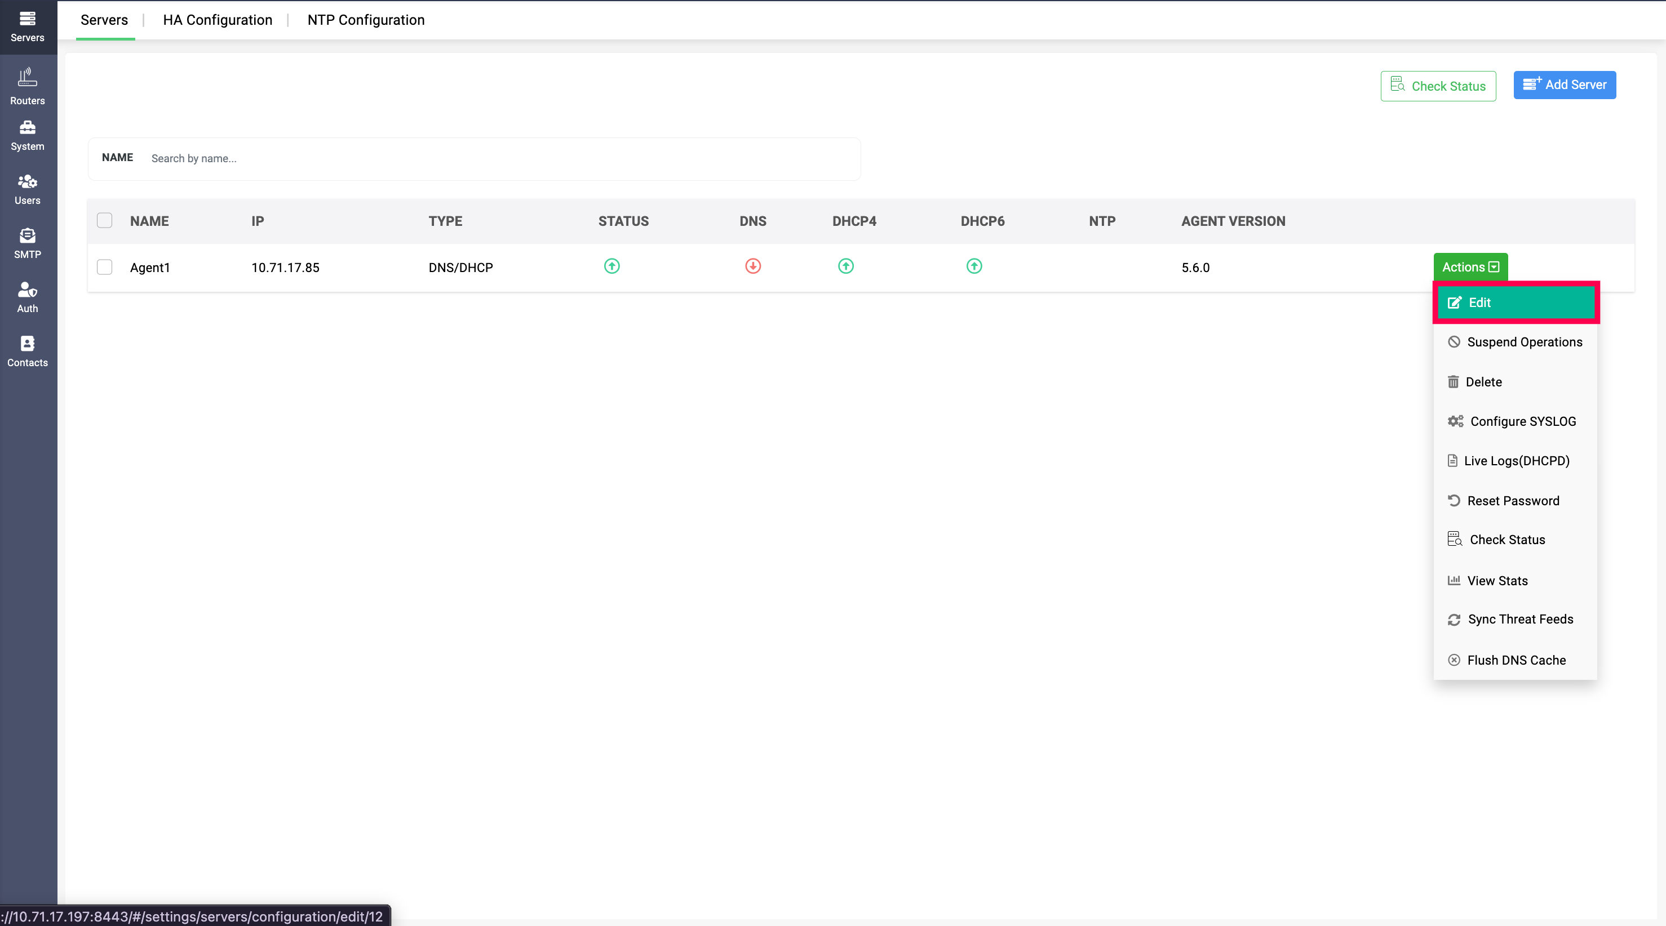The height and width of the screenshot is (926, 1666).
Task: Click the red DNS down status icon
Action: pos(753,266)
